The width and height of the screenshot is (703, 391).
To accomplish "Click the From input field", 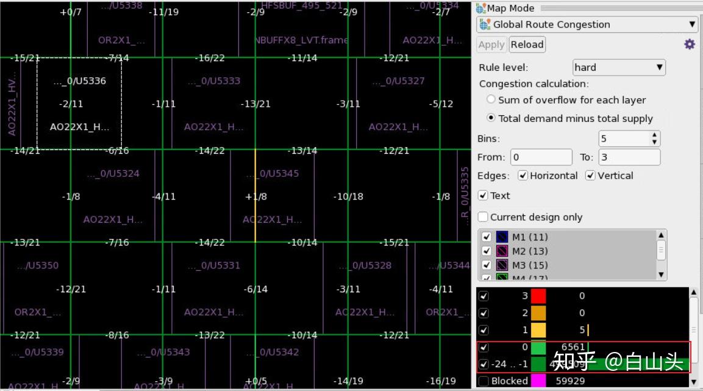I will (541, 157).
